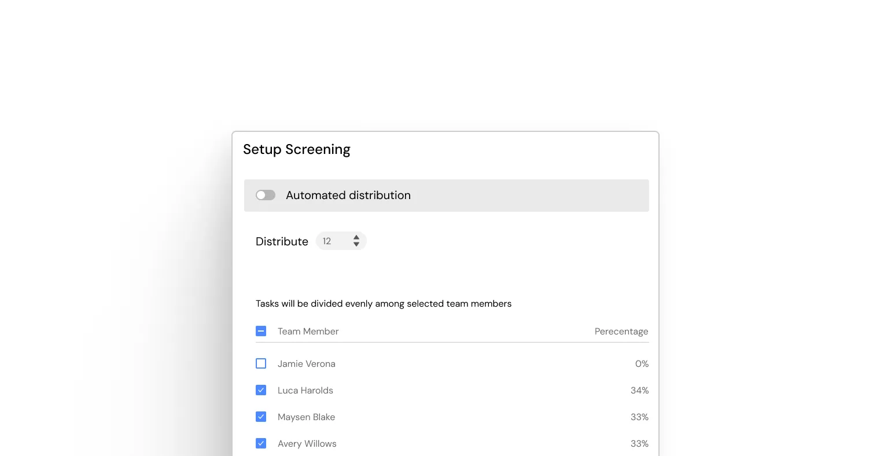
Task: Select the name Jamie Verona
Action: pos(307,363)
